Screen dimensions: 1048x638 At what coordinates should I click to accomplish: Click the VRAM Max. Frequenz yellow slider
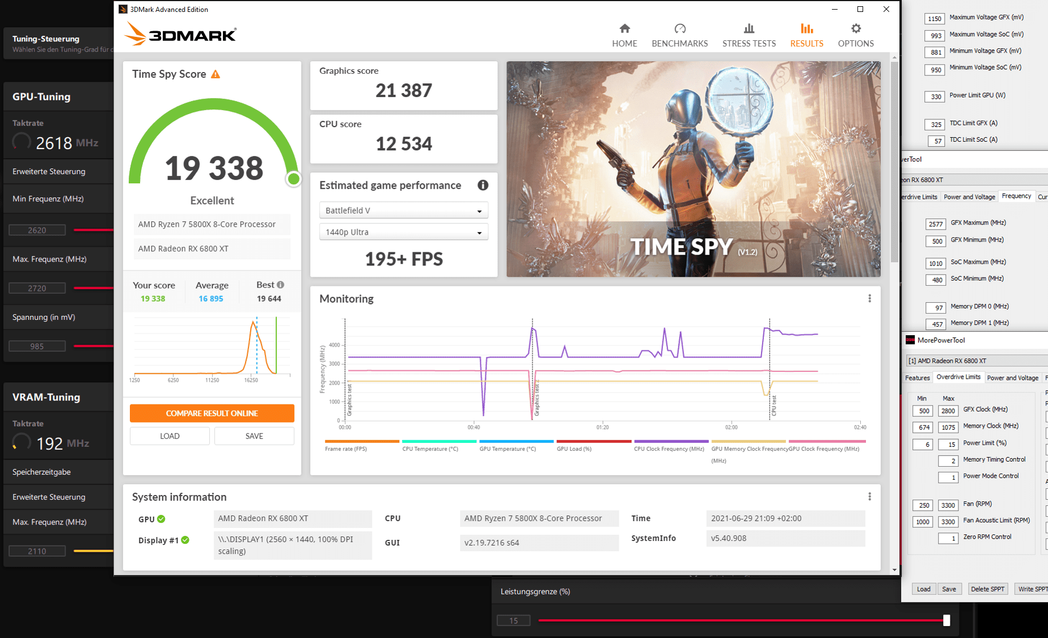[94, 551]
